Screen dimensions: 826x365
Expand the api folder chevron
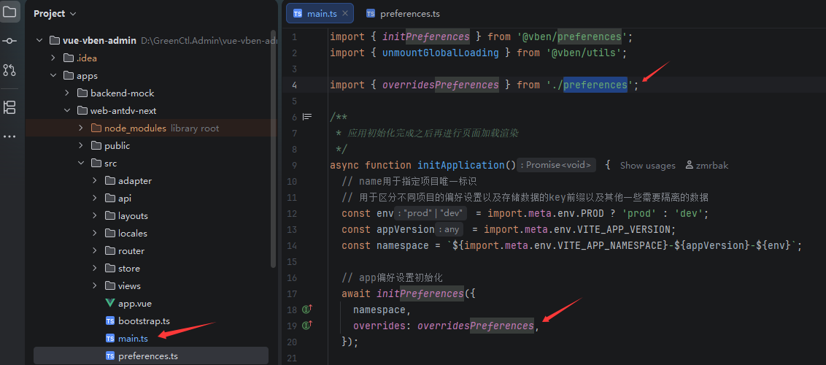pos(95,199)
